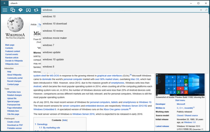Open the MS-DOS article link
210x132 pixels.
pos(54,76)
